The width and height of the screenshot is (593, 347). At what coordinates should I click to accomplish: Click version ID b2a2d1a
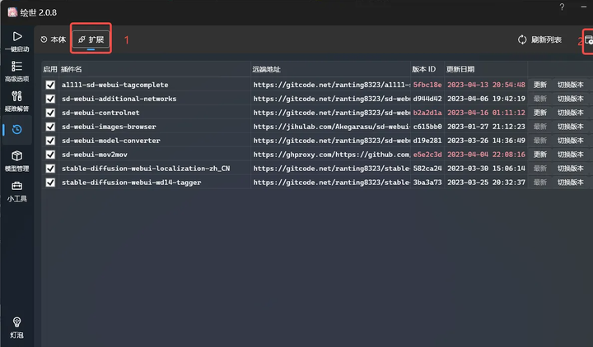coord(427,113)
